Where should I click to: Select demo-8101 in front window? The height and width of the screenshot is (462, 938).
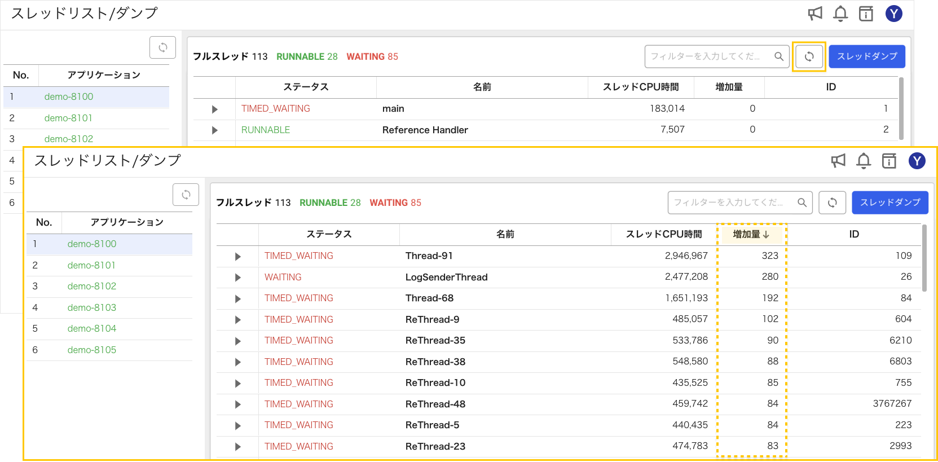point(91,265)
